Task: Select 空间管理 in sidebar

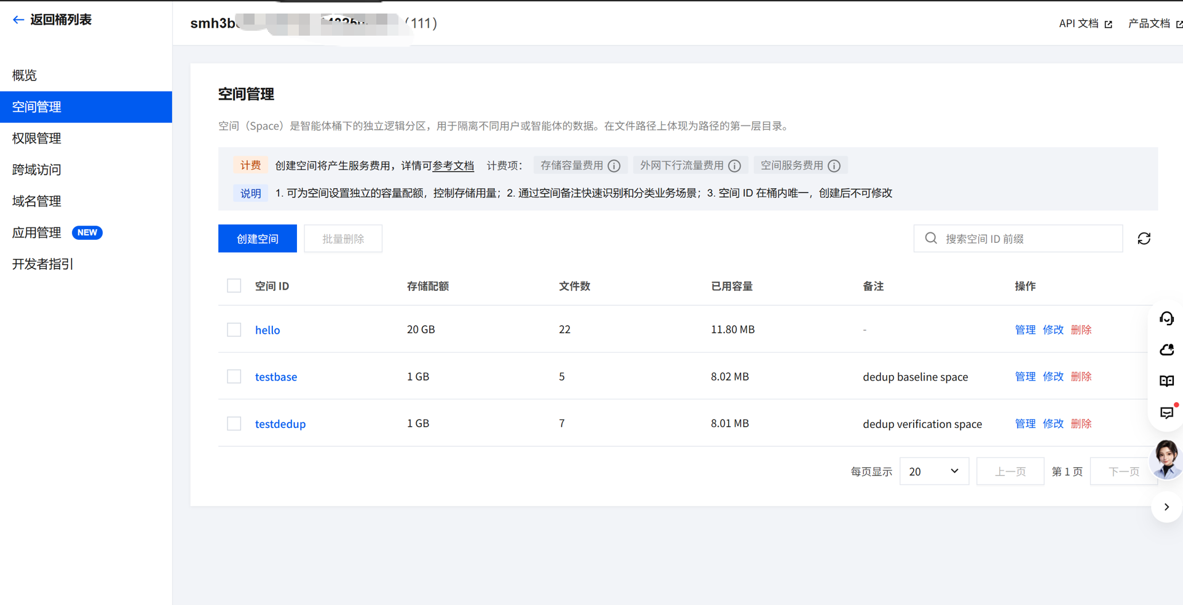Action: (x=86, y=107)
